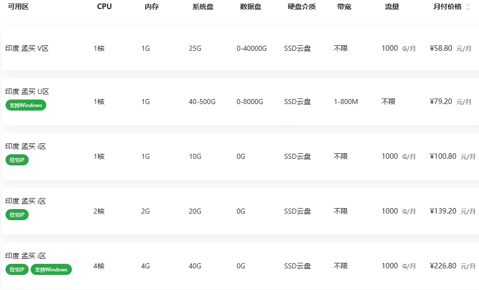The image size is (479, 290).
Task: Click the 住宅IP badge in the ¥100.80 row
Action: tap(17, 160)
